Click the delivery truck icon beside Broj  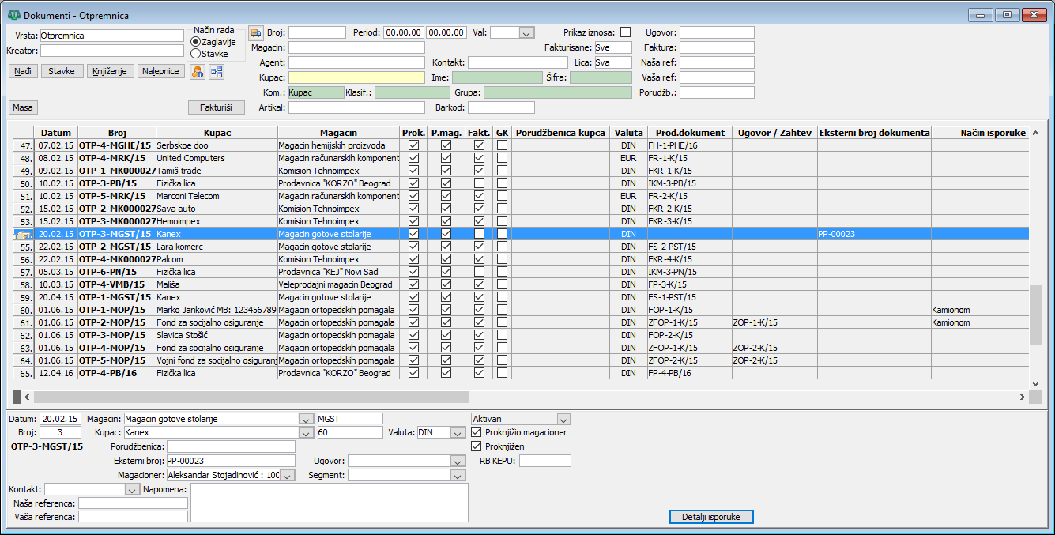click(x=256, y=32)
